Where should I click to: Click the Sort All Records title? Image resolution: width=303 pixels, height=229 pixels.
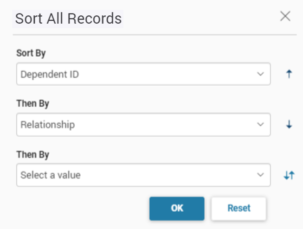click(68, 19)
